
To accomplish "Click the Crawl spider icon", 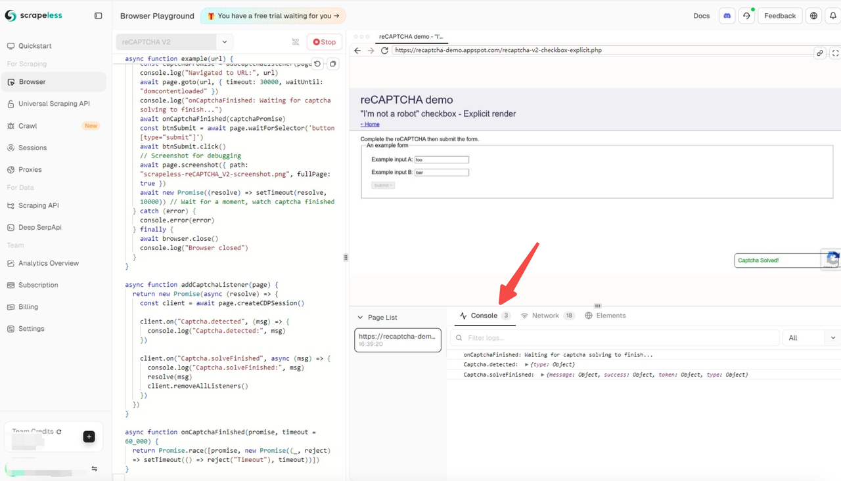I will point(11,126).
